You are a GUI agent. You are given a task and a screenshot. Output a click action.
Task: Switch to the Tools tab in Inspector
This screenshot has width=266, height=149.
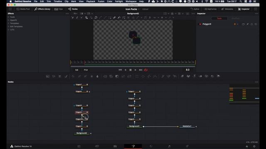point(219,18)
